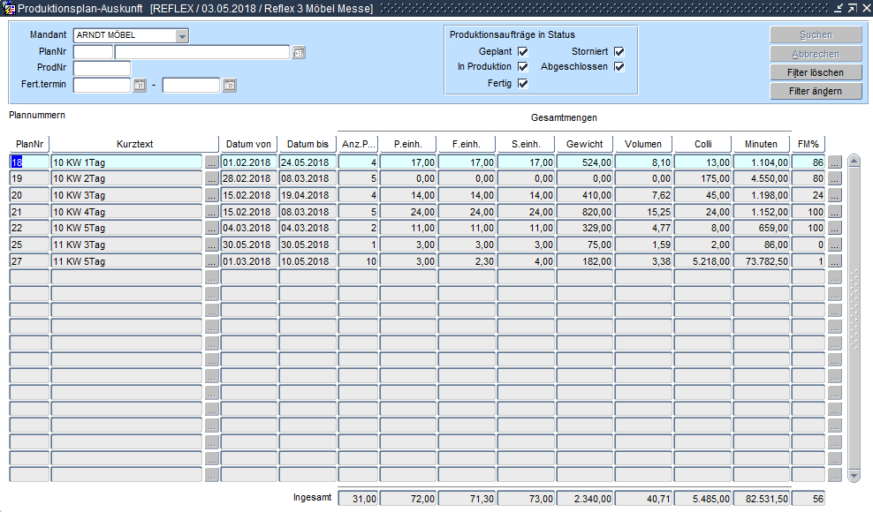Image resolution: width=873 pixels, height=512 pixels.
Task: Sort by the Gewicht column header
Action: (584, 144)
